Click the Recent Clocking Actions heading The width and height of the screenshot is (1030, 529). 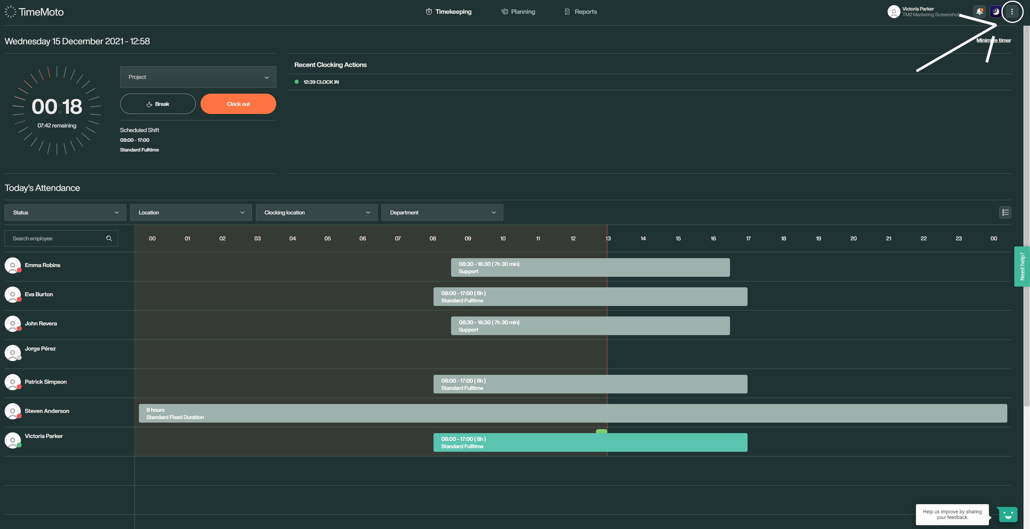point(330,65)
